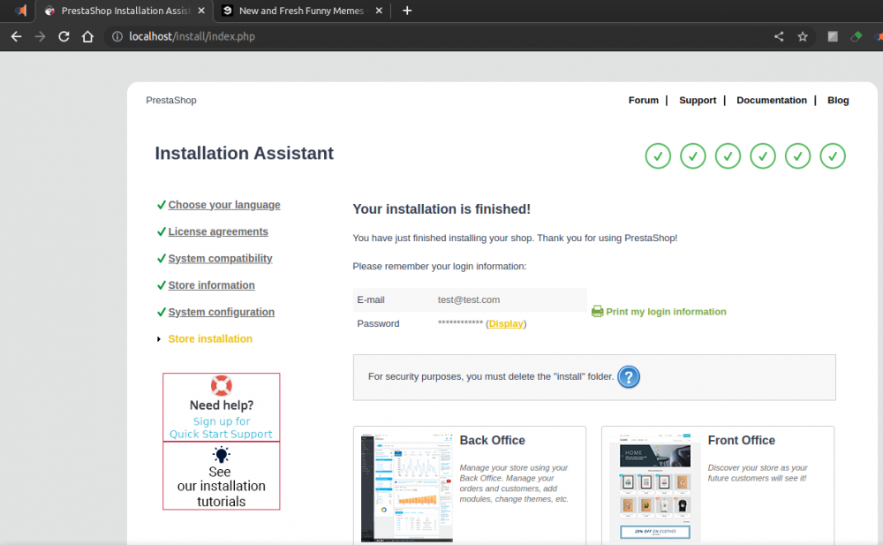Open the Documentation header link
Viewport: 883px width, 545px height.
click(x=771, y=101)
